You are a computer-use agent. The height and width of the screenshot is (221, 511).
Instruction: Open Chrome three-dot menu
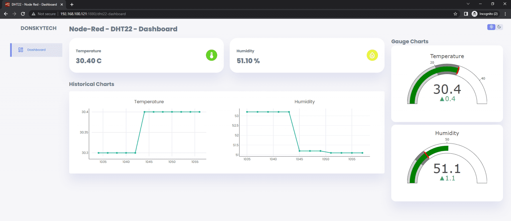tap(505, 14)
